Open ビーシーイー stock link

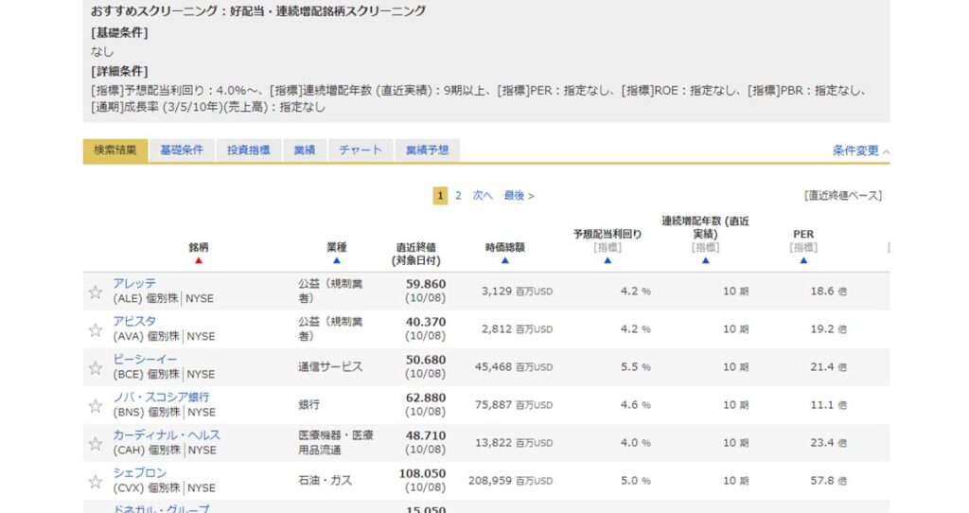pyautogui.click(x=145, y=359)
